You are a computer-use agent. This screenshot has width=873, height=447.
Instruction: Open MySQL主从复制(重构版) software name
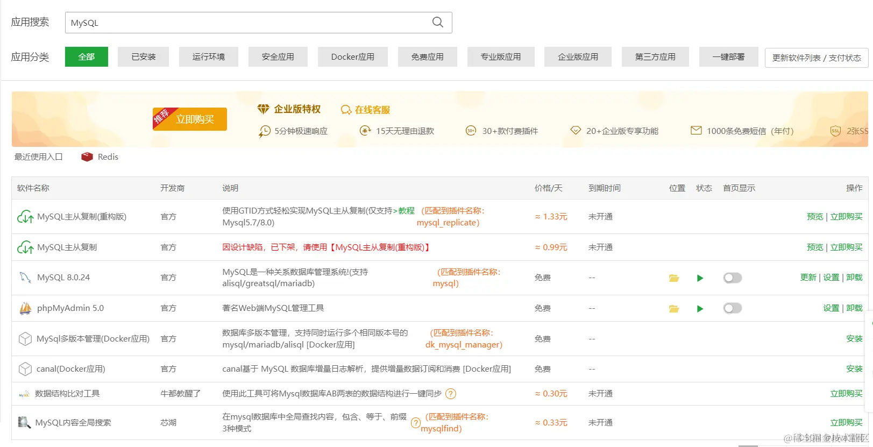click(82, 216)
